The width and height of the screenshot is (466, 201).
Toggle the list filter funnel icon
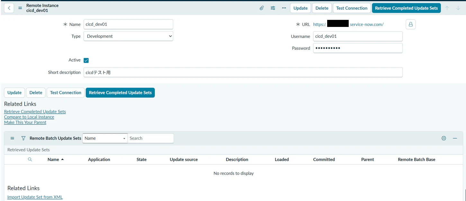coord(23,138)
